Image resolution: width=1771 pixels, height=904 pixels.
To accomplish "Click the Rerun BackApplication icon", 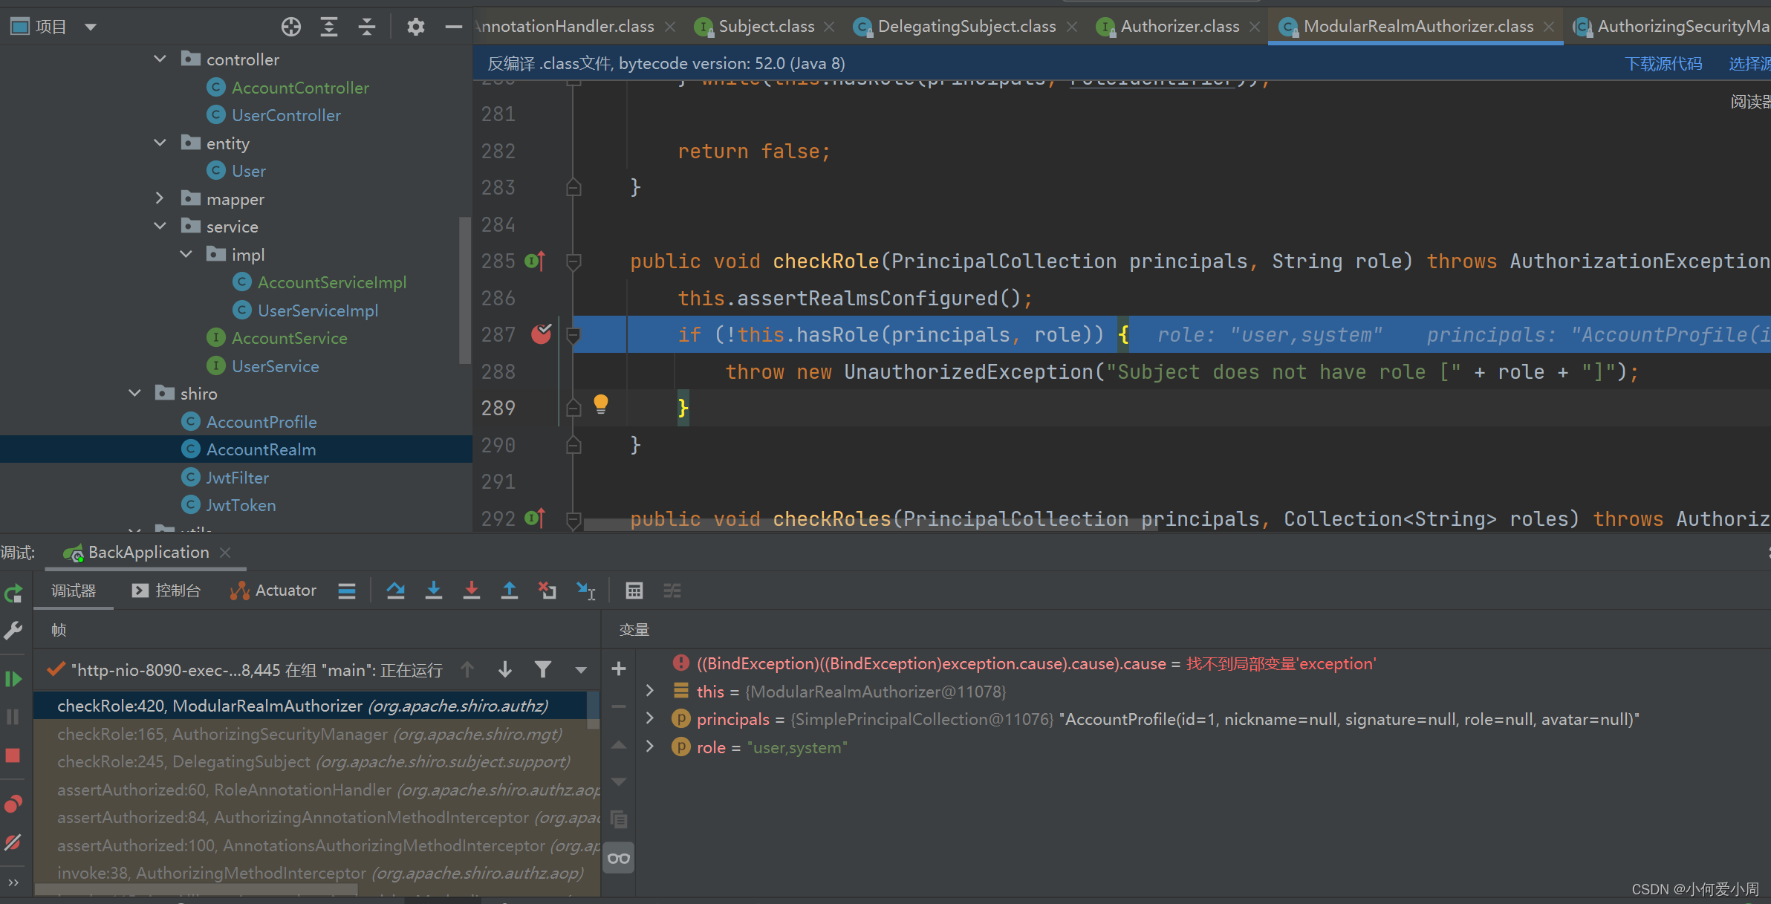I will coord(13,594).
